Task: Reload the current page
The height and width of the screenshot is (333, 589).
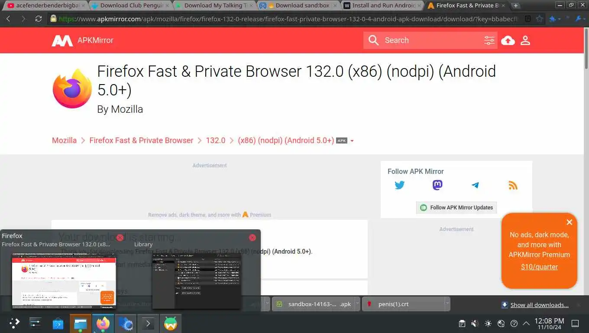Action: pos(39,19)
